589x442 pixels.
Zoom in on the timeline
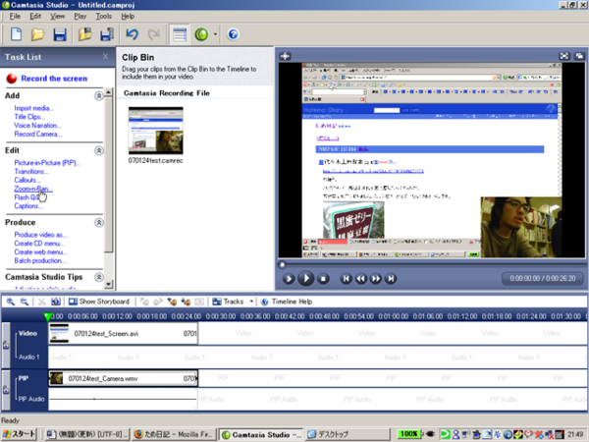[x=11, y=302]
